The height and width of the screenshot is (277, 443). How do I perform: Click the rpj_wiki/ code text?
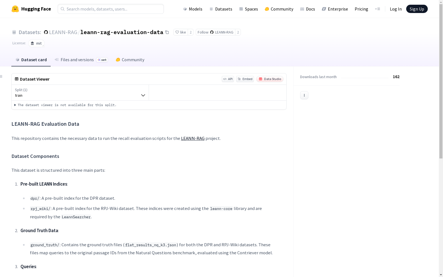40,209
